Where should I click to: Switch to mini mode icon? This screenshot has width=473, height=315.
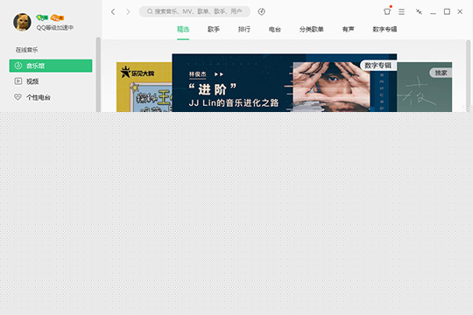pyautogui.click(x=419, y=11)
